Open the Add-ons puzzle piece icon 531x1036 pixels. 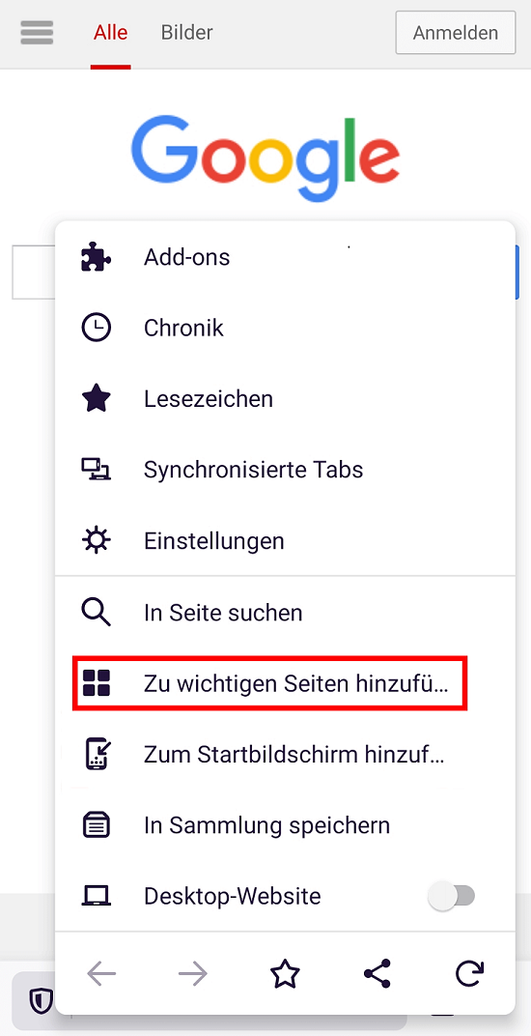click(97, 257)
